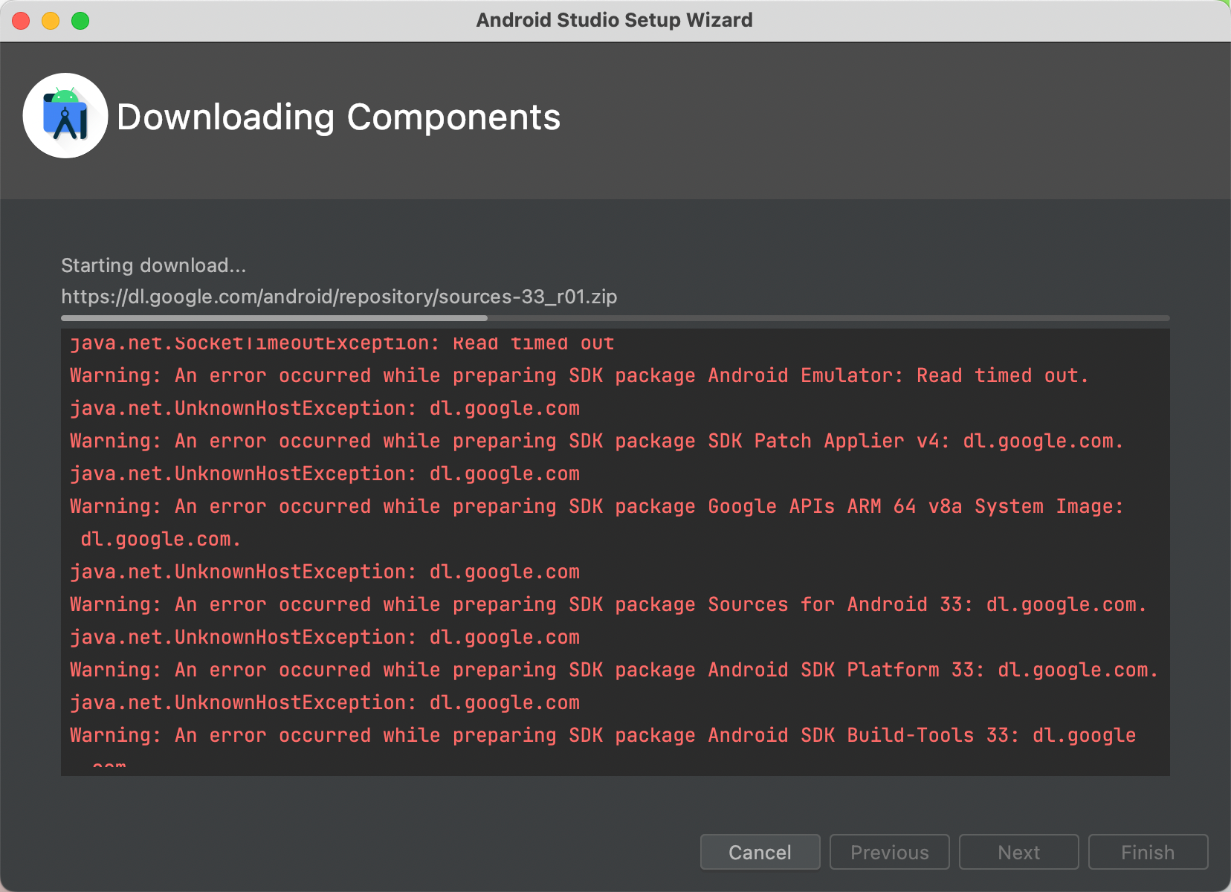
Task: Click the disabled Next button
Action: pos(1018,852)
